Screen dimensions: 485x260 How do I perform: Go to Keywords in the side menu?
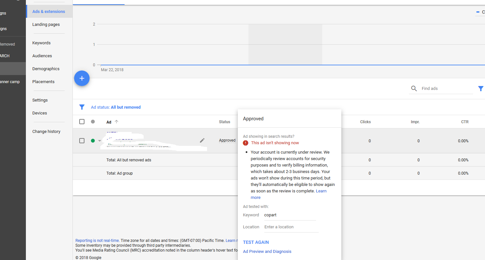pos(41,43)
